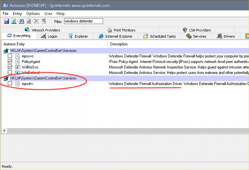This screenshot has width=249, height=170.
Task: Toggle the WinDefend entry checkbox
Action: click(10, 72)
